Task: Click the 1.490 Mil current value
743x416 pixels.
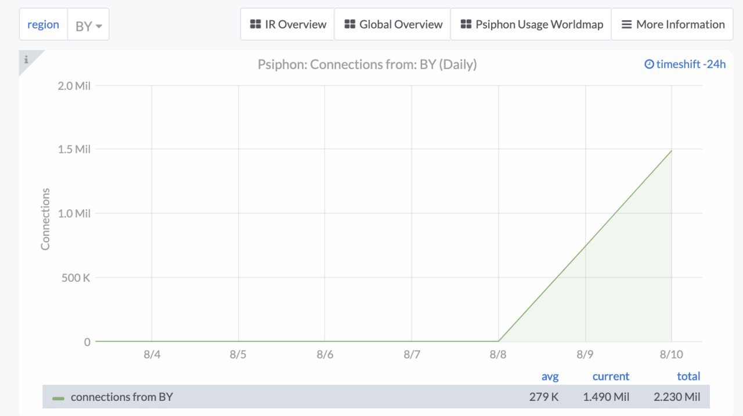Action: [x=606, y=397]
